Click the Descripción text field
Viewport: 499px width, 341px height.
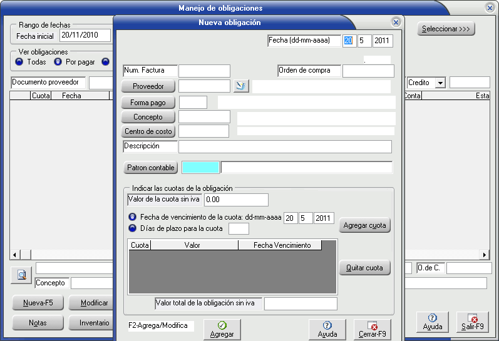pyautogui.click(x=285, y=146)
